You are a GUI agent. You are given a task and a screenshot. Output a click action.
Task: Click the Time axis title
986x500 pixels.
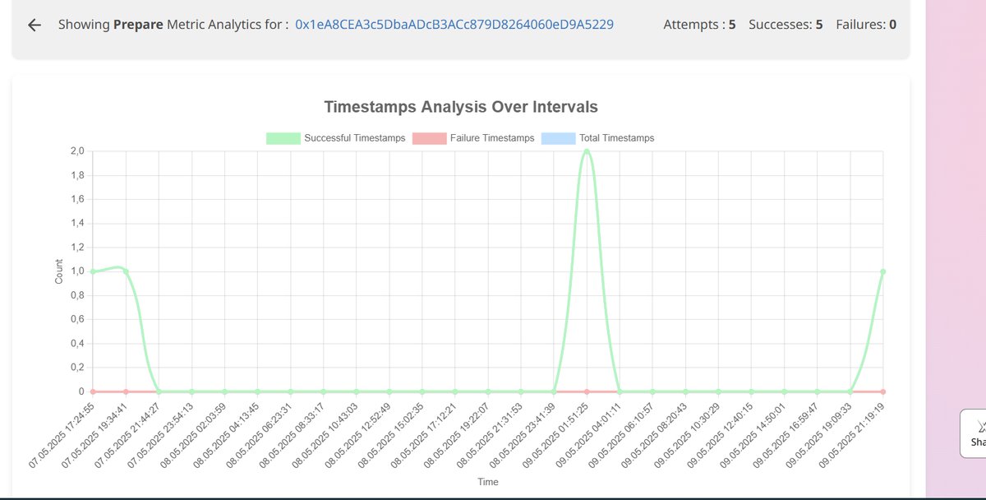(x=488, y=482)
